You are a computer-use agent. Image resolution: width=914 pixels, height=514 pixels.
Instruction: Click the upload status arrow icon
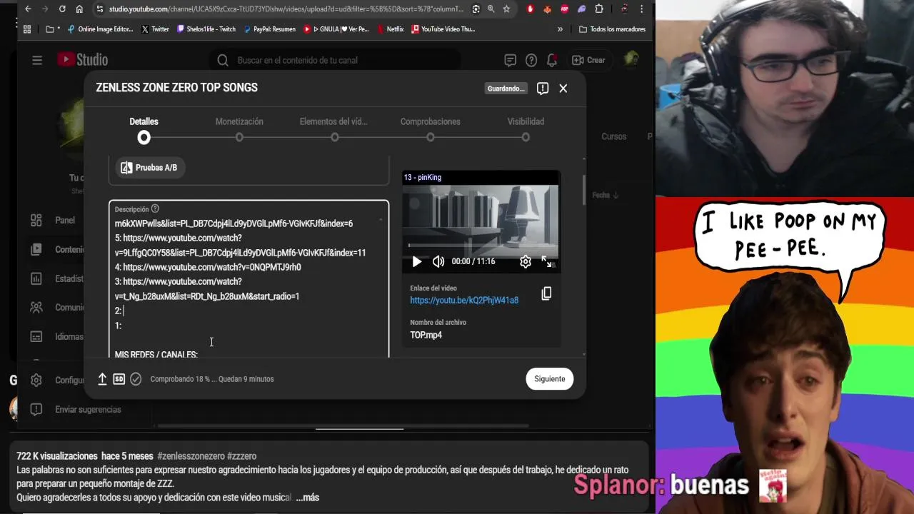click(x=102, y=379)
